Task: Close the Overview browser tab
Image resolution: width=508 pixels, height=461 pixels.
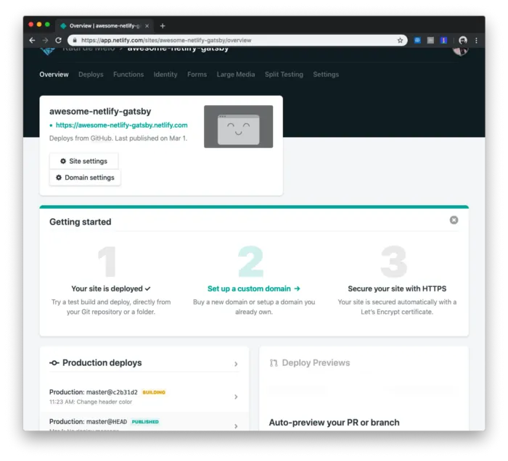Action: 147,26
